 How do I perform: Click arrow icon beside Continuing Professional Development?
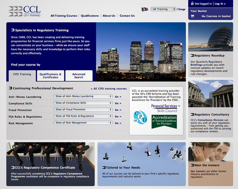click(10, 88)
